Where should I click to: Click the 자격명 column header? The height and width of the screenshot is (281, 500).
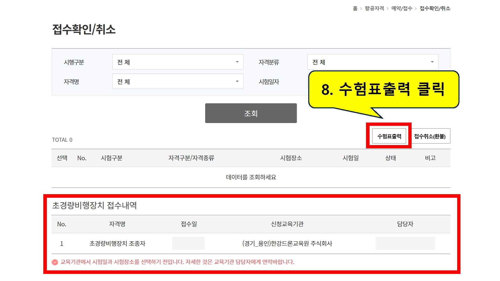pyautogui.click(x=117, y=224)
